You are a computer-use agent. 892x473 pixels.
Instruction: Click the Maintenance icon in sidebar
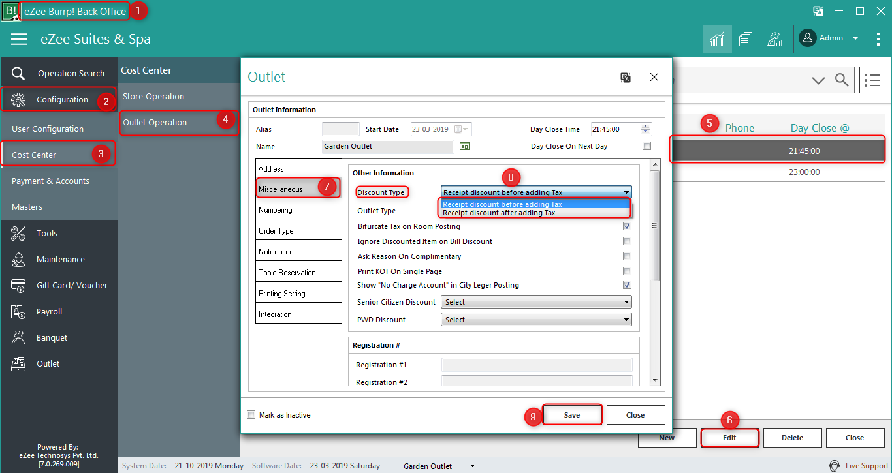(x=18, y=259)
